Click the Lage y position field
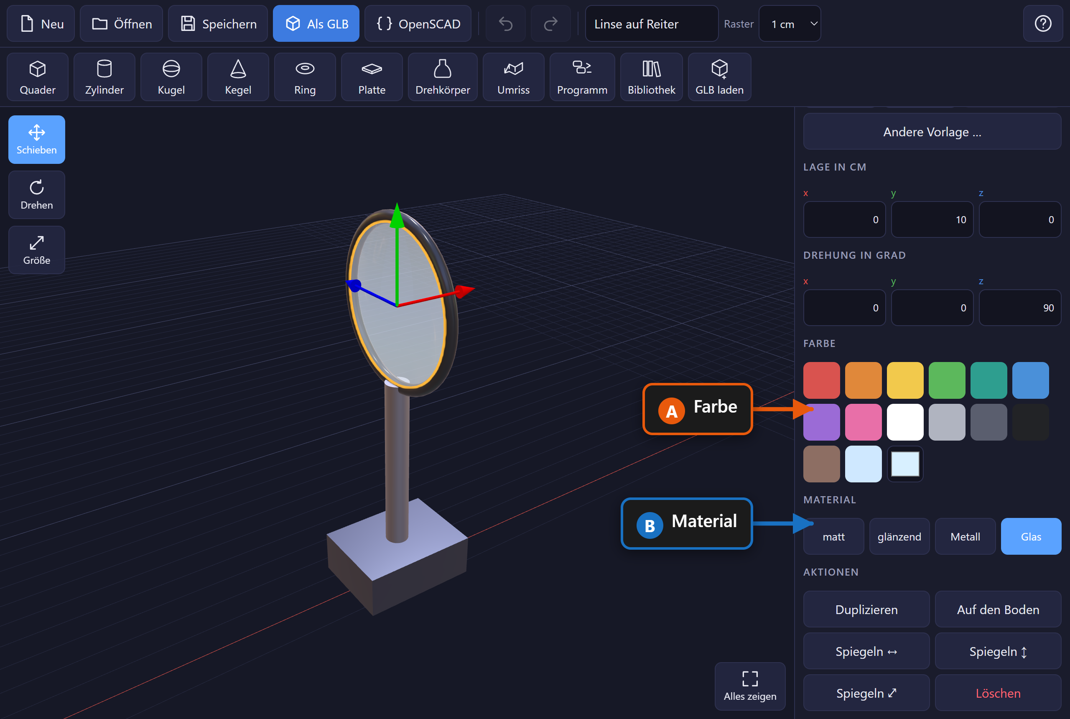 pos(932,219)
